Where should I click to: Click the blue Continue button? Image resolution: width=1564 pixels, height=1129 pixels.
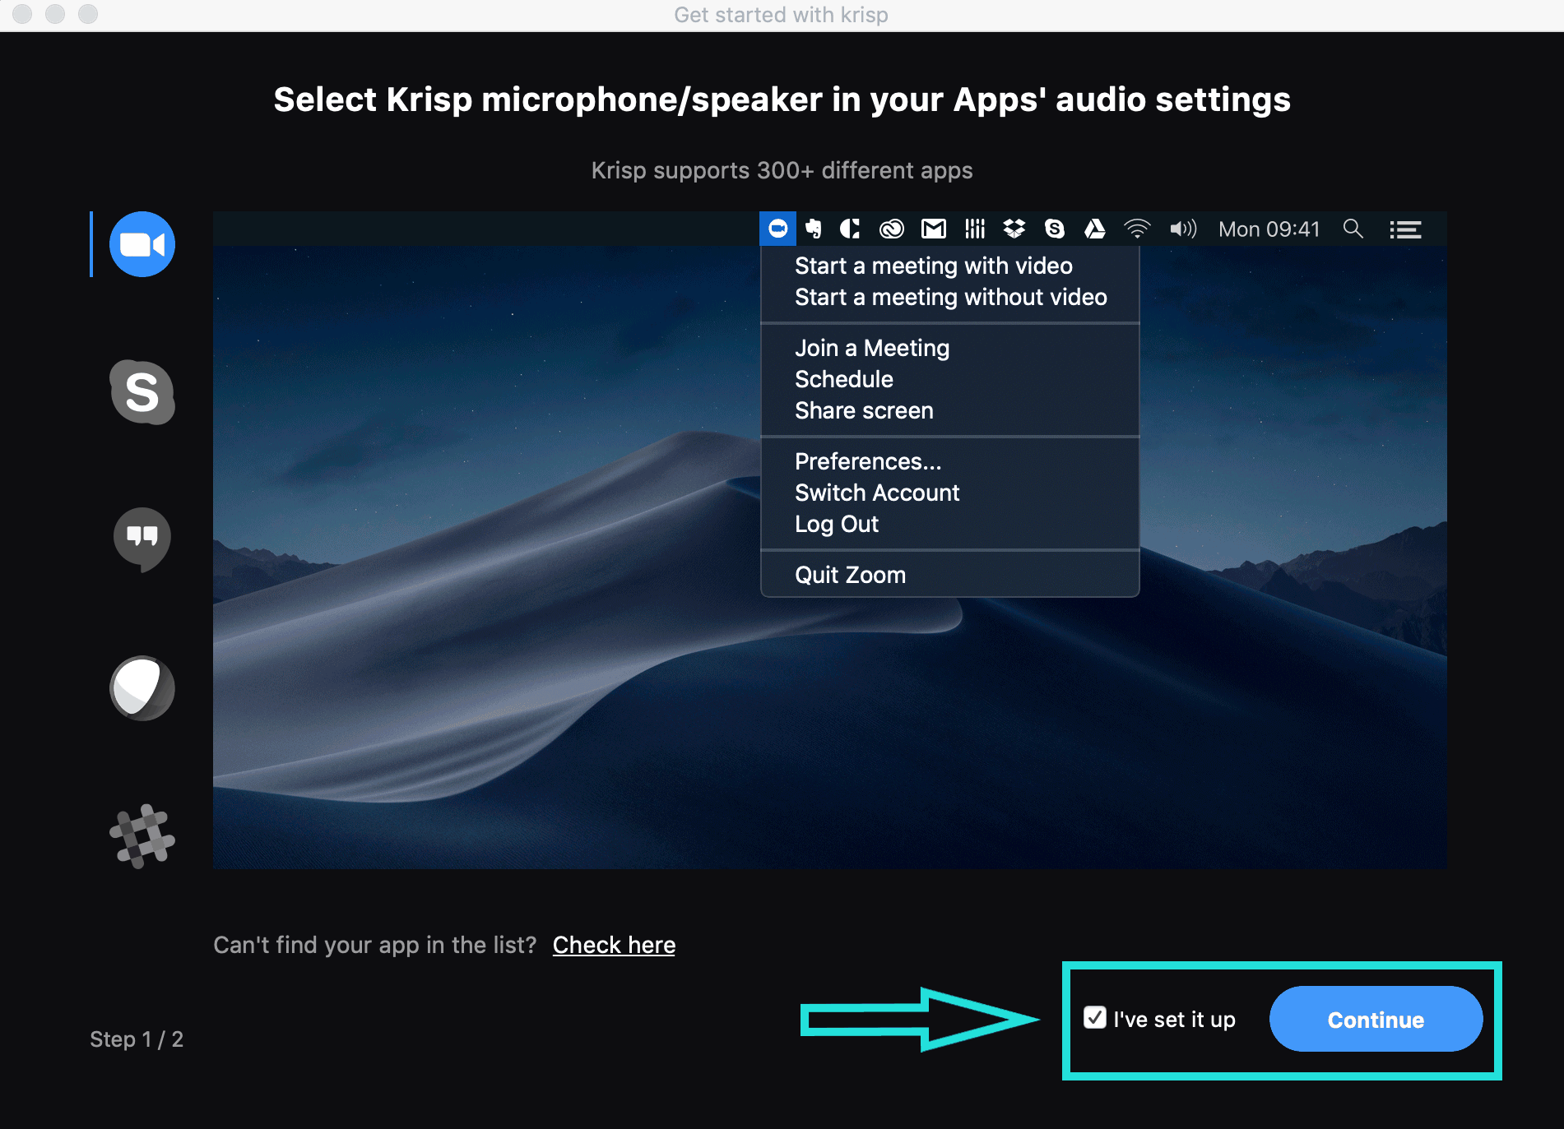[x=1376, y=1019]
